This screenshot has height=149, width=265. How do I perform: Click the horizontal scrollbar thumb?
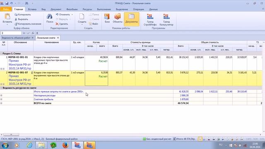pos(11,135)
